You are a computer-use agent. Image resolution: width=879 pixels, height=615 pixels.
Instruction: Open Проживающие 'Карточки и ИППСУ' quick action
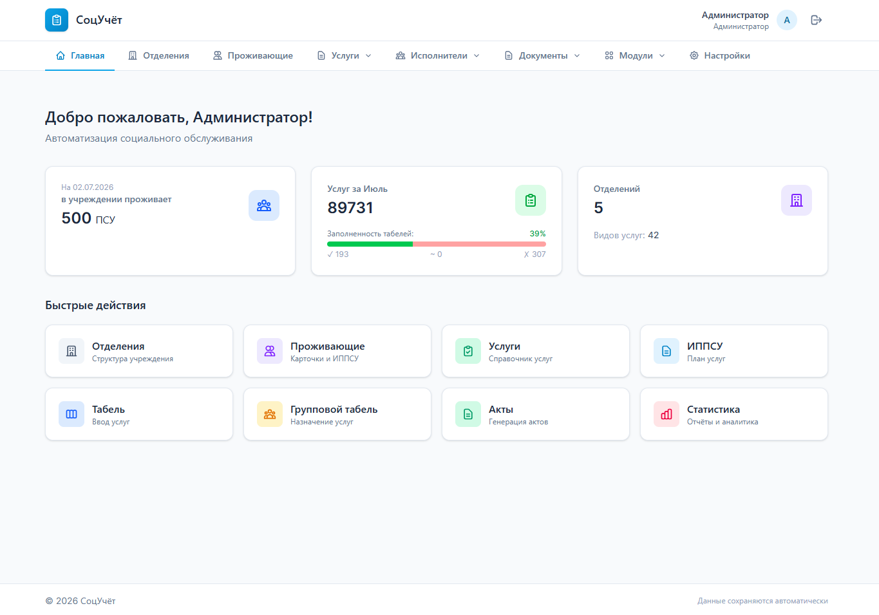click(x=337, y=351)
